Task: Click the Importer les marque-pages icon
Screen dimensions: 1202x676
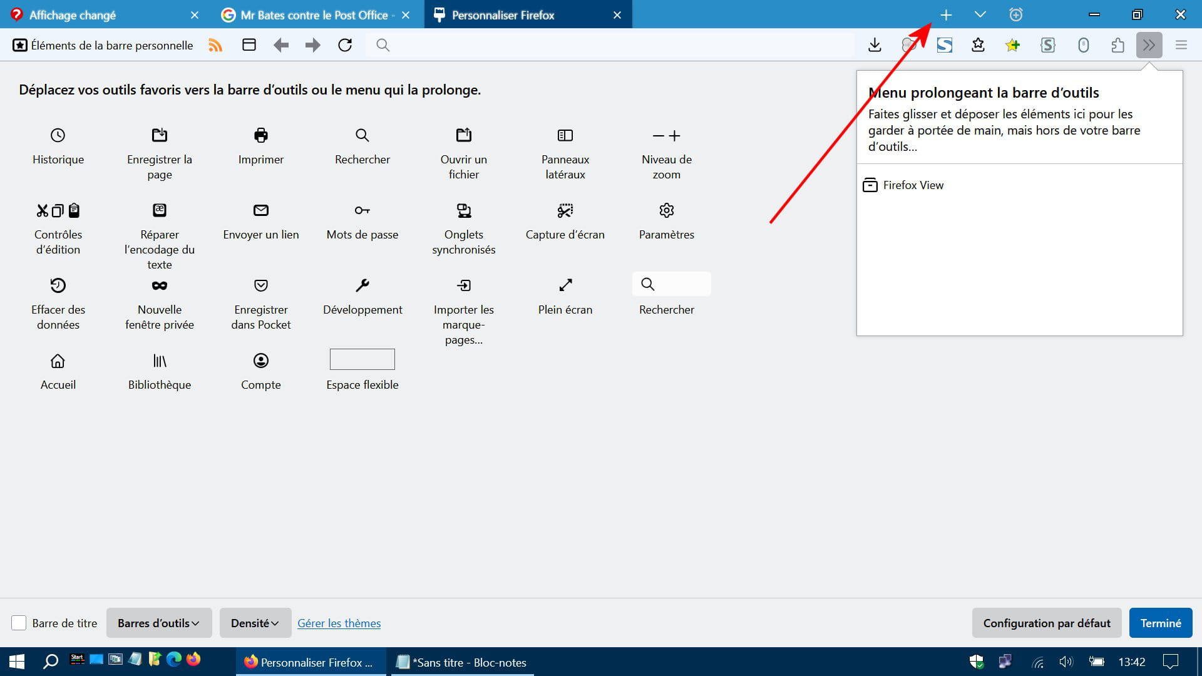Action: click(x=464, y=285)
